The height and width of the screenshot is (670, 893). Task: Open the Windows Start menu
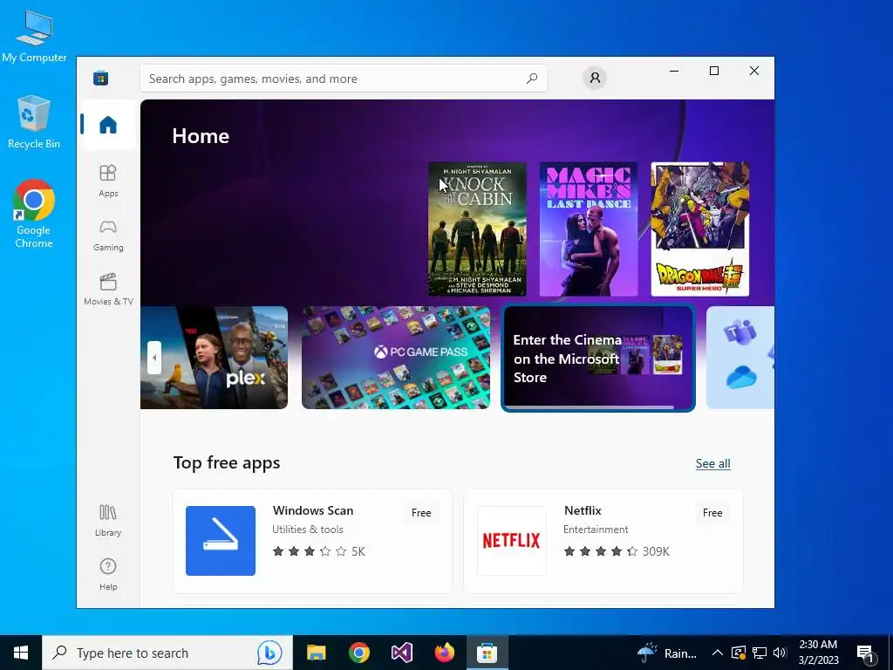coord(21,653)
